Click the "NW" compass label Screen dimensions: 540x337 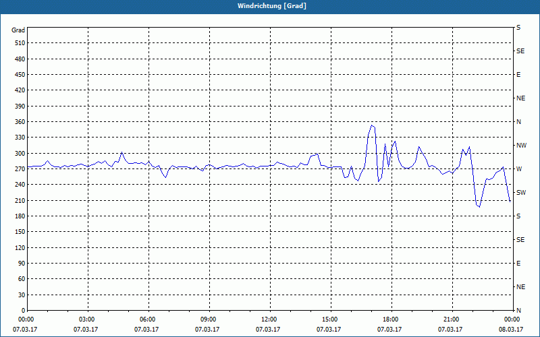(521, 146)
